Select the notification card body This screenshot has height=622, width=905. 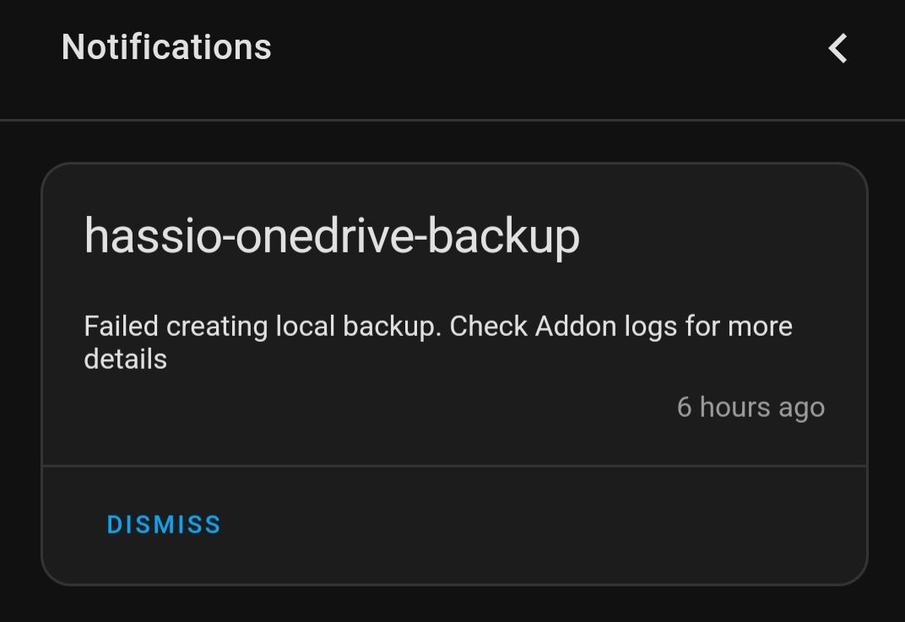point(454,312)
